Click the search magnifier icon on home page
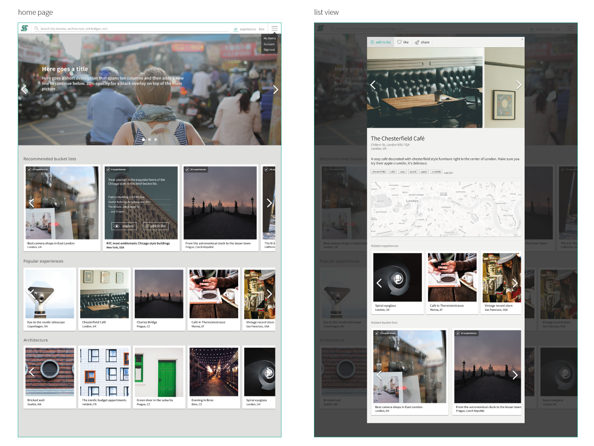The image size is (594, 446). (x=36, y=29)
